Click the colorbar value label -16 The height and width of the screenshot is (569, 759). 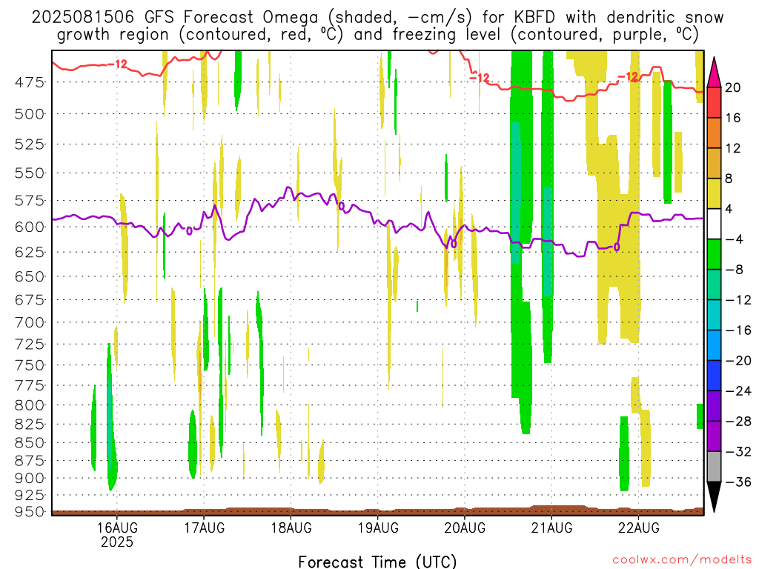click(x=738, y=330)
